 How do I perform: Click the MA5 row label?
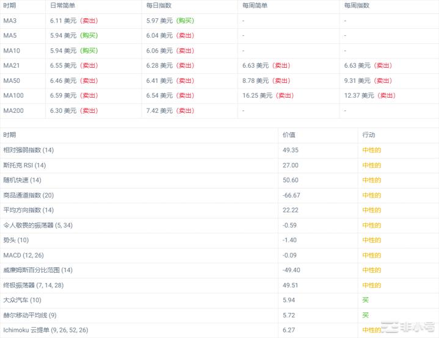(x=10, y=35)
